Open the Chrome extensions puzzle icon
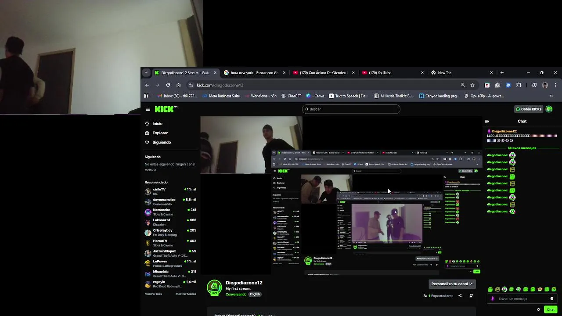 tap(519, 85)
